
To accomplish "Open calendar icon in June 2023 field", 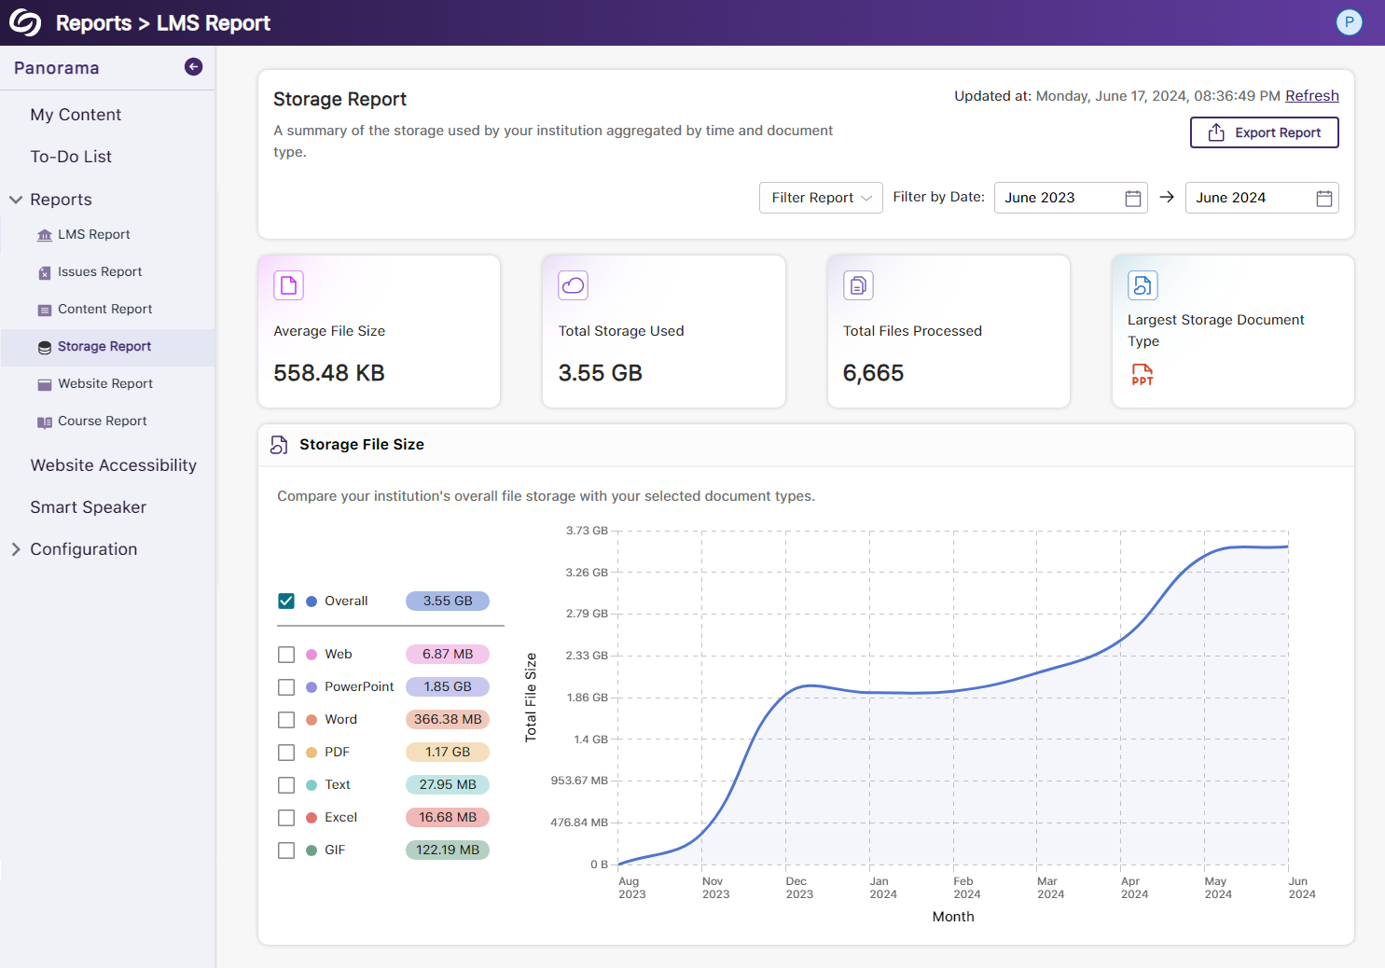I will [1132, 198].
